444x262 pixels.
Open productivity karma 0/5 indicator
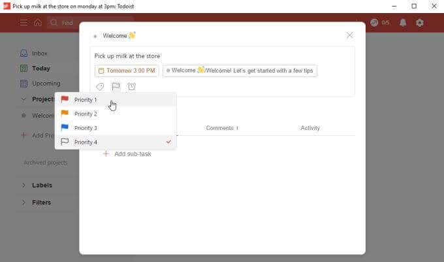pyautogui.click(x=380, y=23)
